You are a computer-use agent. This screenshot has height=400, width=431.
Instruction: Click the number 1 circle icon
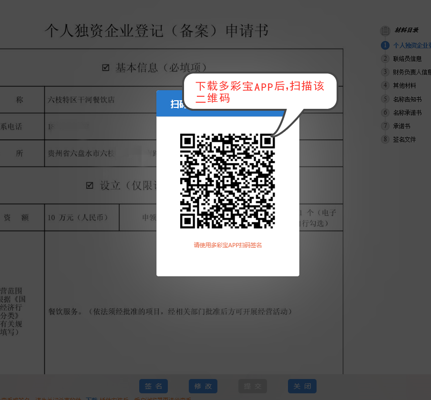[x=385, y=45]
